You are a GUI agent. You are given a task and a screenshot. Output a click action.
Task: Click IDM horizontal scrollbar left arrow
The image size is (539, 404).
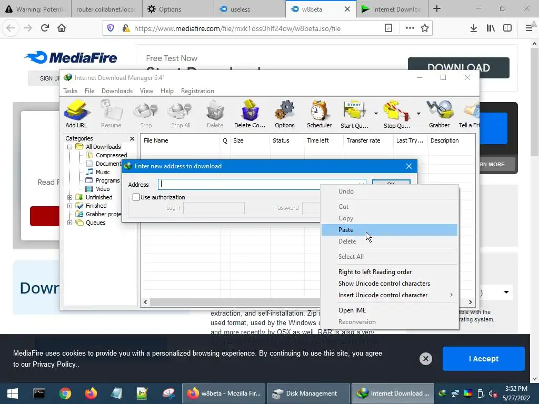(145, 302)
